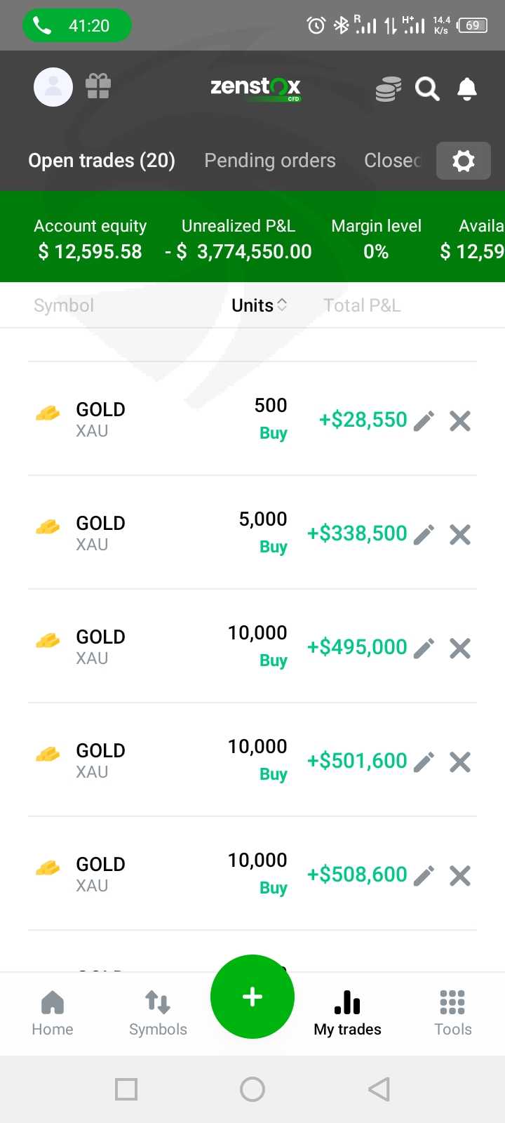The image size is (505, 1123).
Task: Switch to Pending orders tab
Action: 270,161
